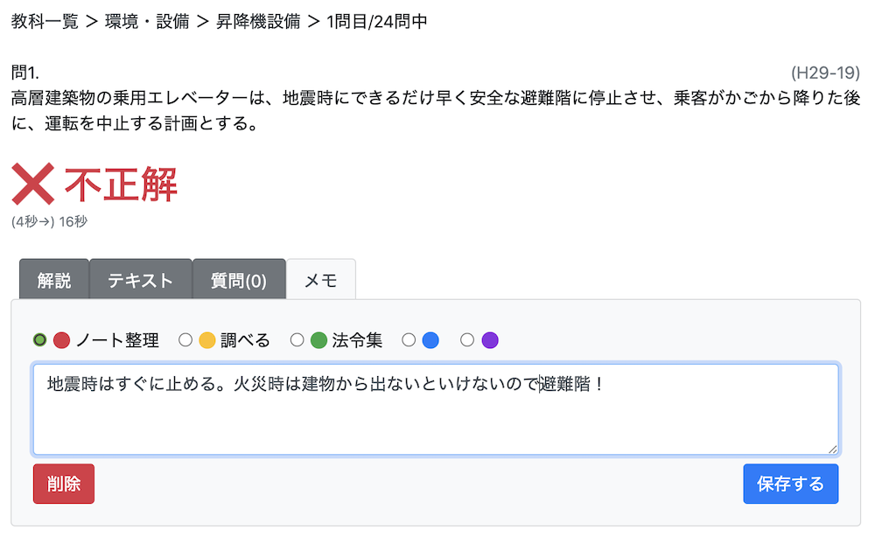Click the green 法令集 color dot
Image resolution: width=875 pixels, height=537 pixels.
point(318,340)
